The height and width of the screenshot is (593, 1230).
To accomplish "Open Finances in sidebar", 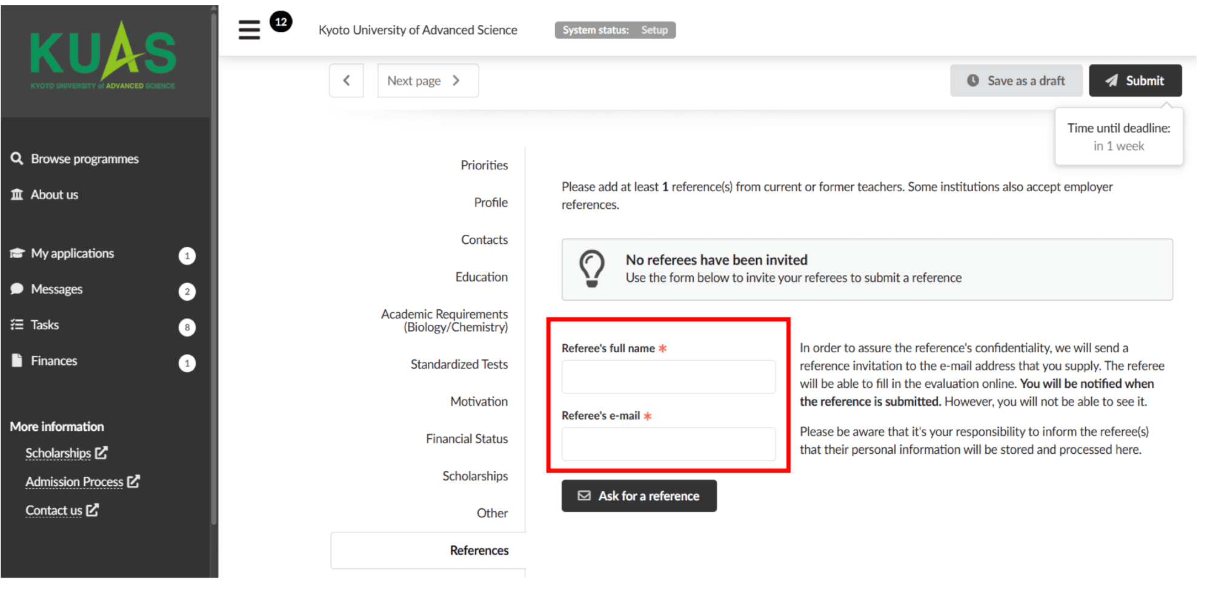I will 54,361.
